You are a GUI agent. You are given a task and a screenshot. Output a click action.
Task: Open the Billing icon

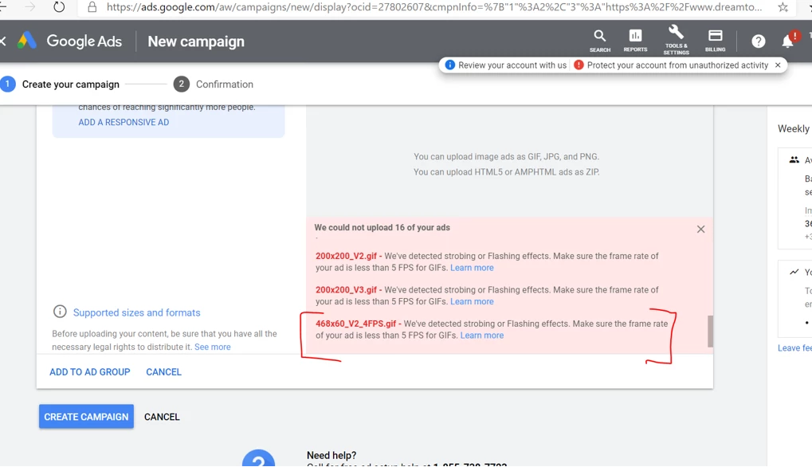click(x=715, y=41)
